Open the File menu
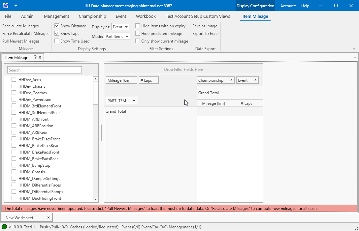359x231 pixels. (8, 16)
